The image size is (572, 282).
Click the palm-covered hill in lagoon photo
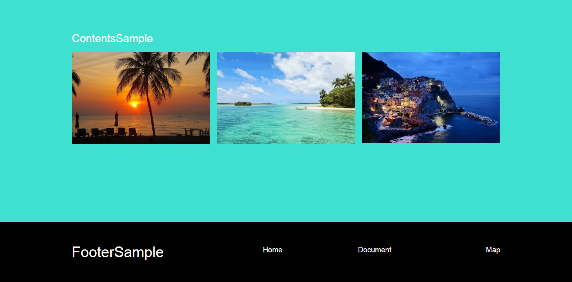pyautogui.click(x=339, y=93)
